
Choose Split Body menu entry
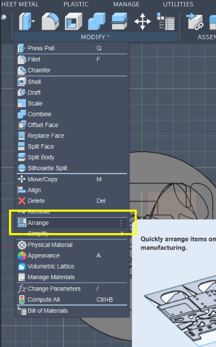(x=72, y=157)
